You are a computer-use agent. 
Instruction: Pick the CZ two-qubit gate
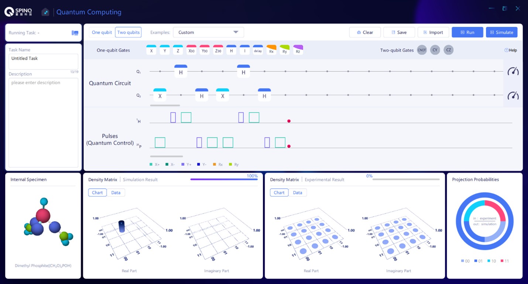click(x=448, y=50)
